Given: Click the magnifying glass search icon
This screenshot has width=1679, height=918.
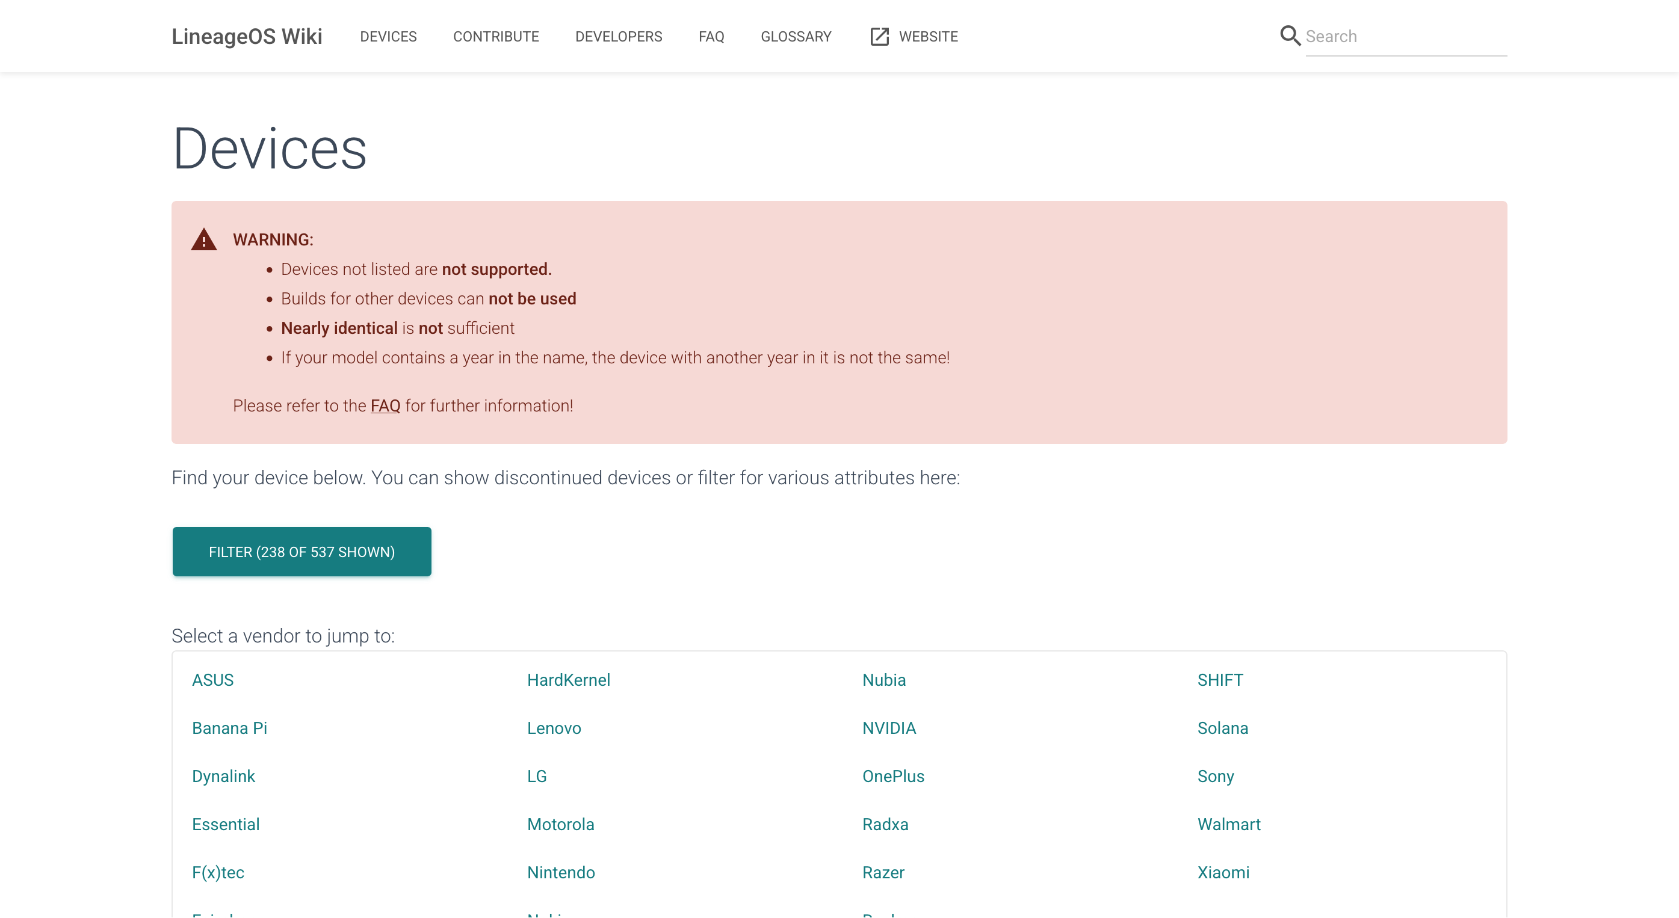Looking at the screenshot, I should [x=1290, y=36].
